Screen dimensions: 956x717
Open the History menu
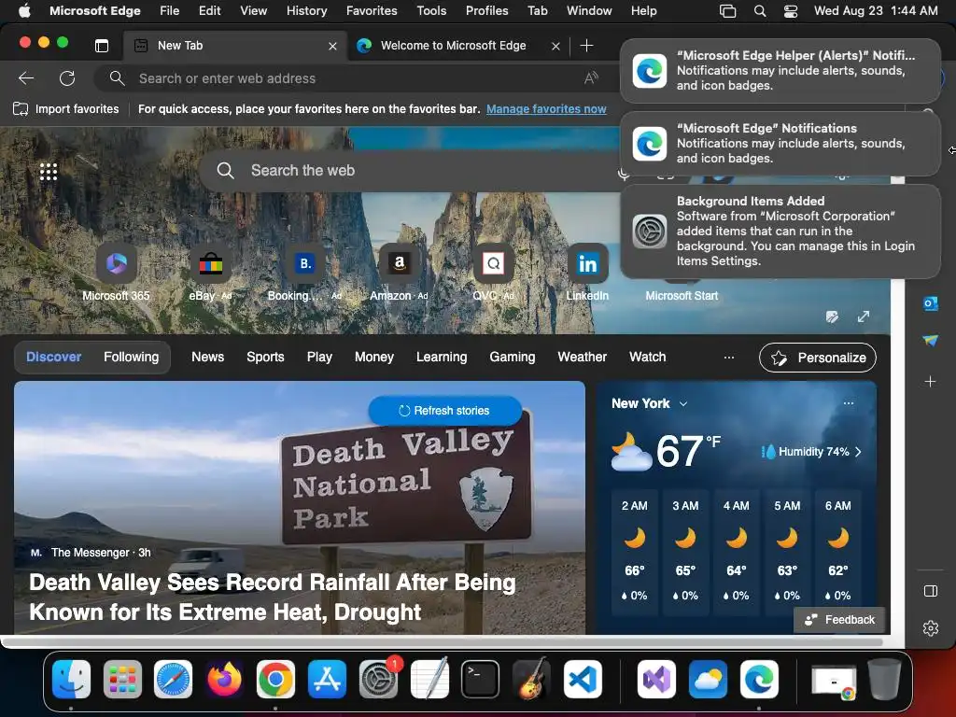click(x=306, y=11)
